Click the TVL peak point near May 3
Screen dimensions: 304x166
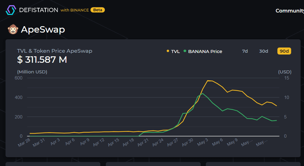(208, 81)
